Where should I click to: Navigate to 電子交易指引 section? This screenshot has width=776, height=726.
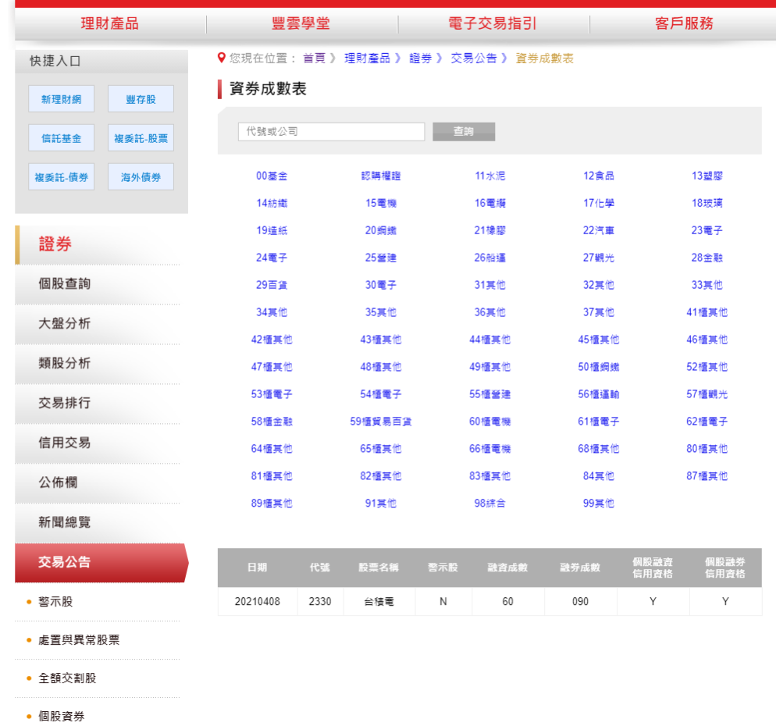click(x=493, y=23)
